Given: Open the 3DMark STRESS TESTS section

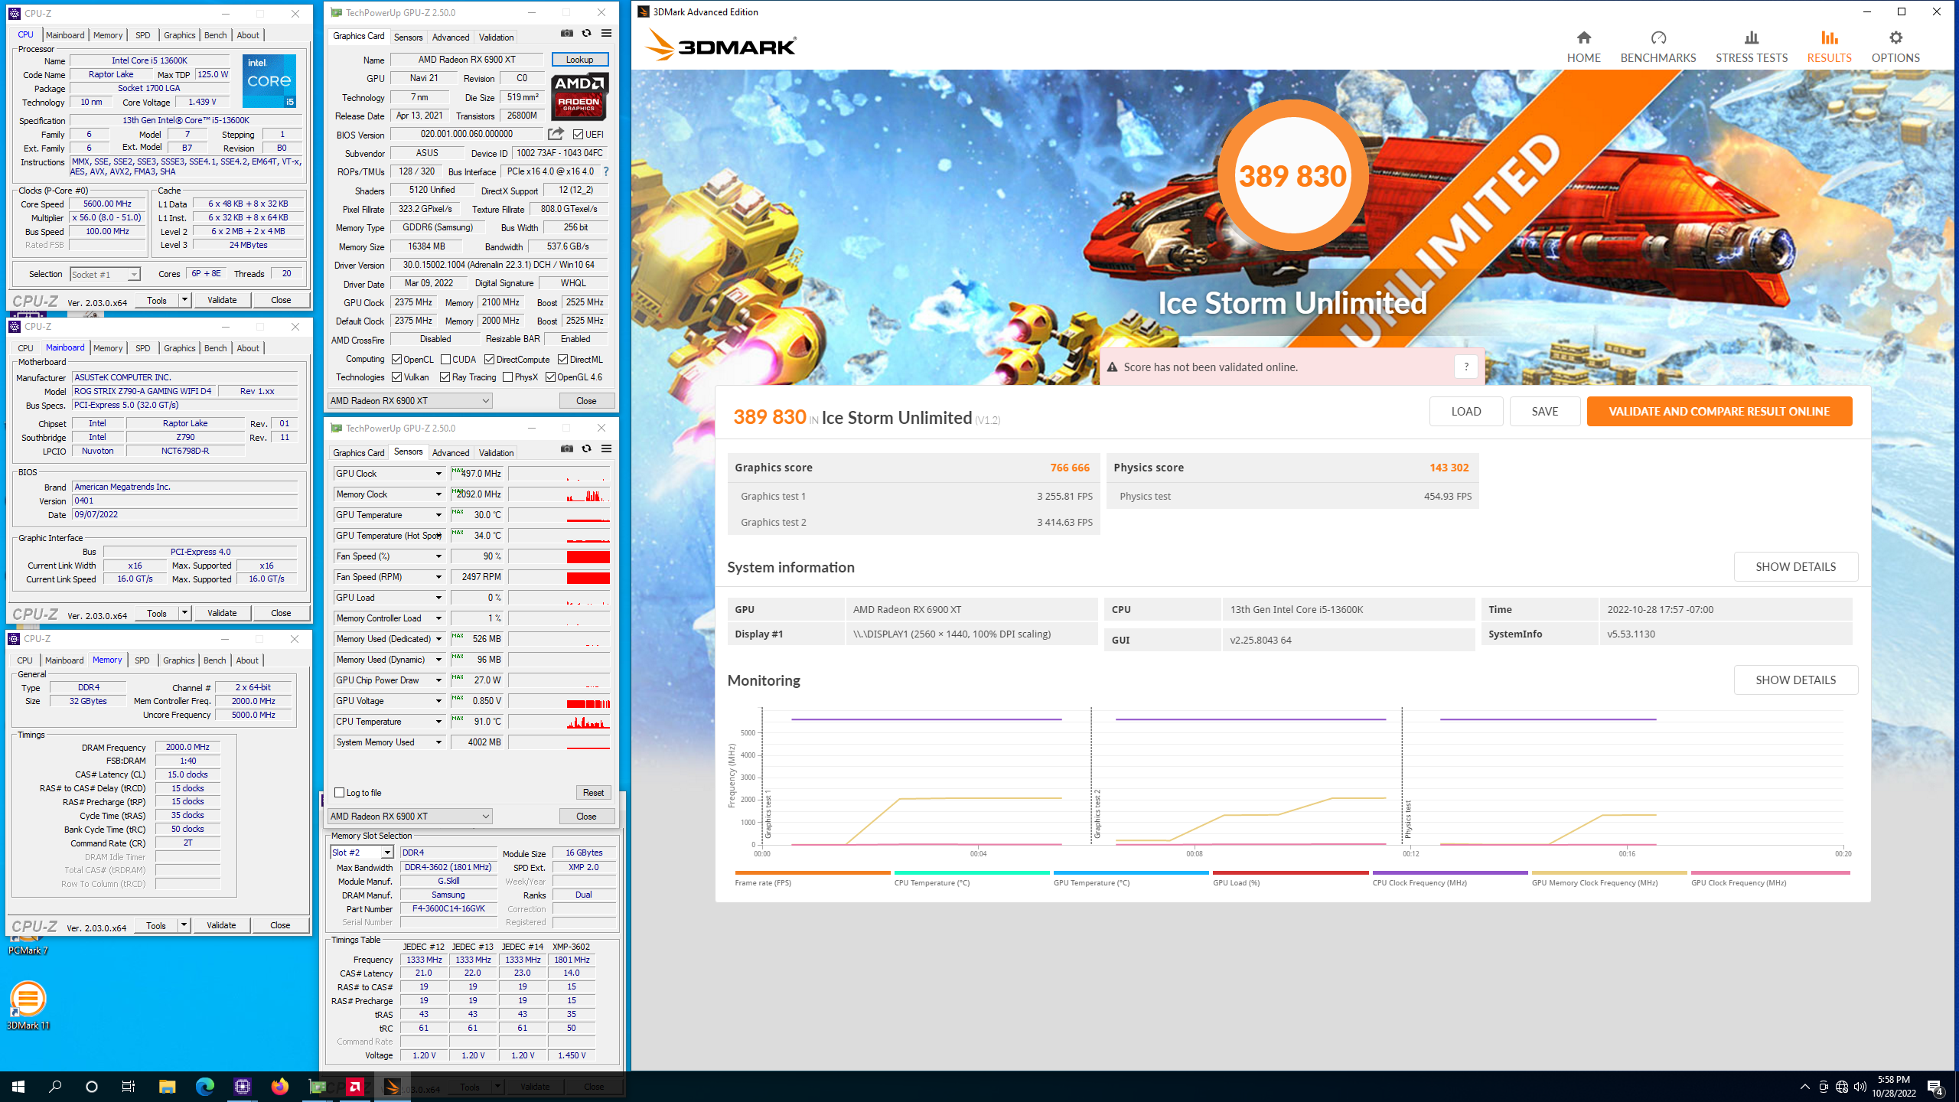Looking at the screenshot, I should tap(1751, 47).
